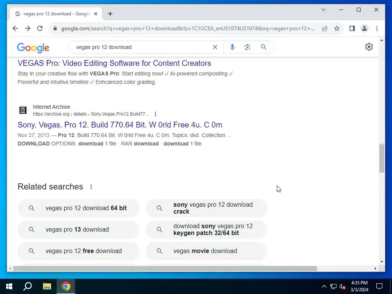Viewport: 392px width, 294px height.
Task: Click the Internet Archive favicon
Action: click(x=23, y=110)
